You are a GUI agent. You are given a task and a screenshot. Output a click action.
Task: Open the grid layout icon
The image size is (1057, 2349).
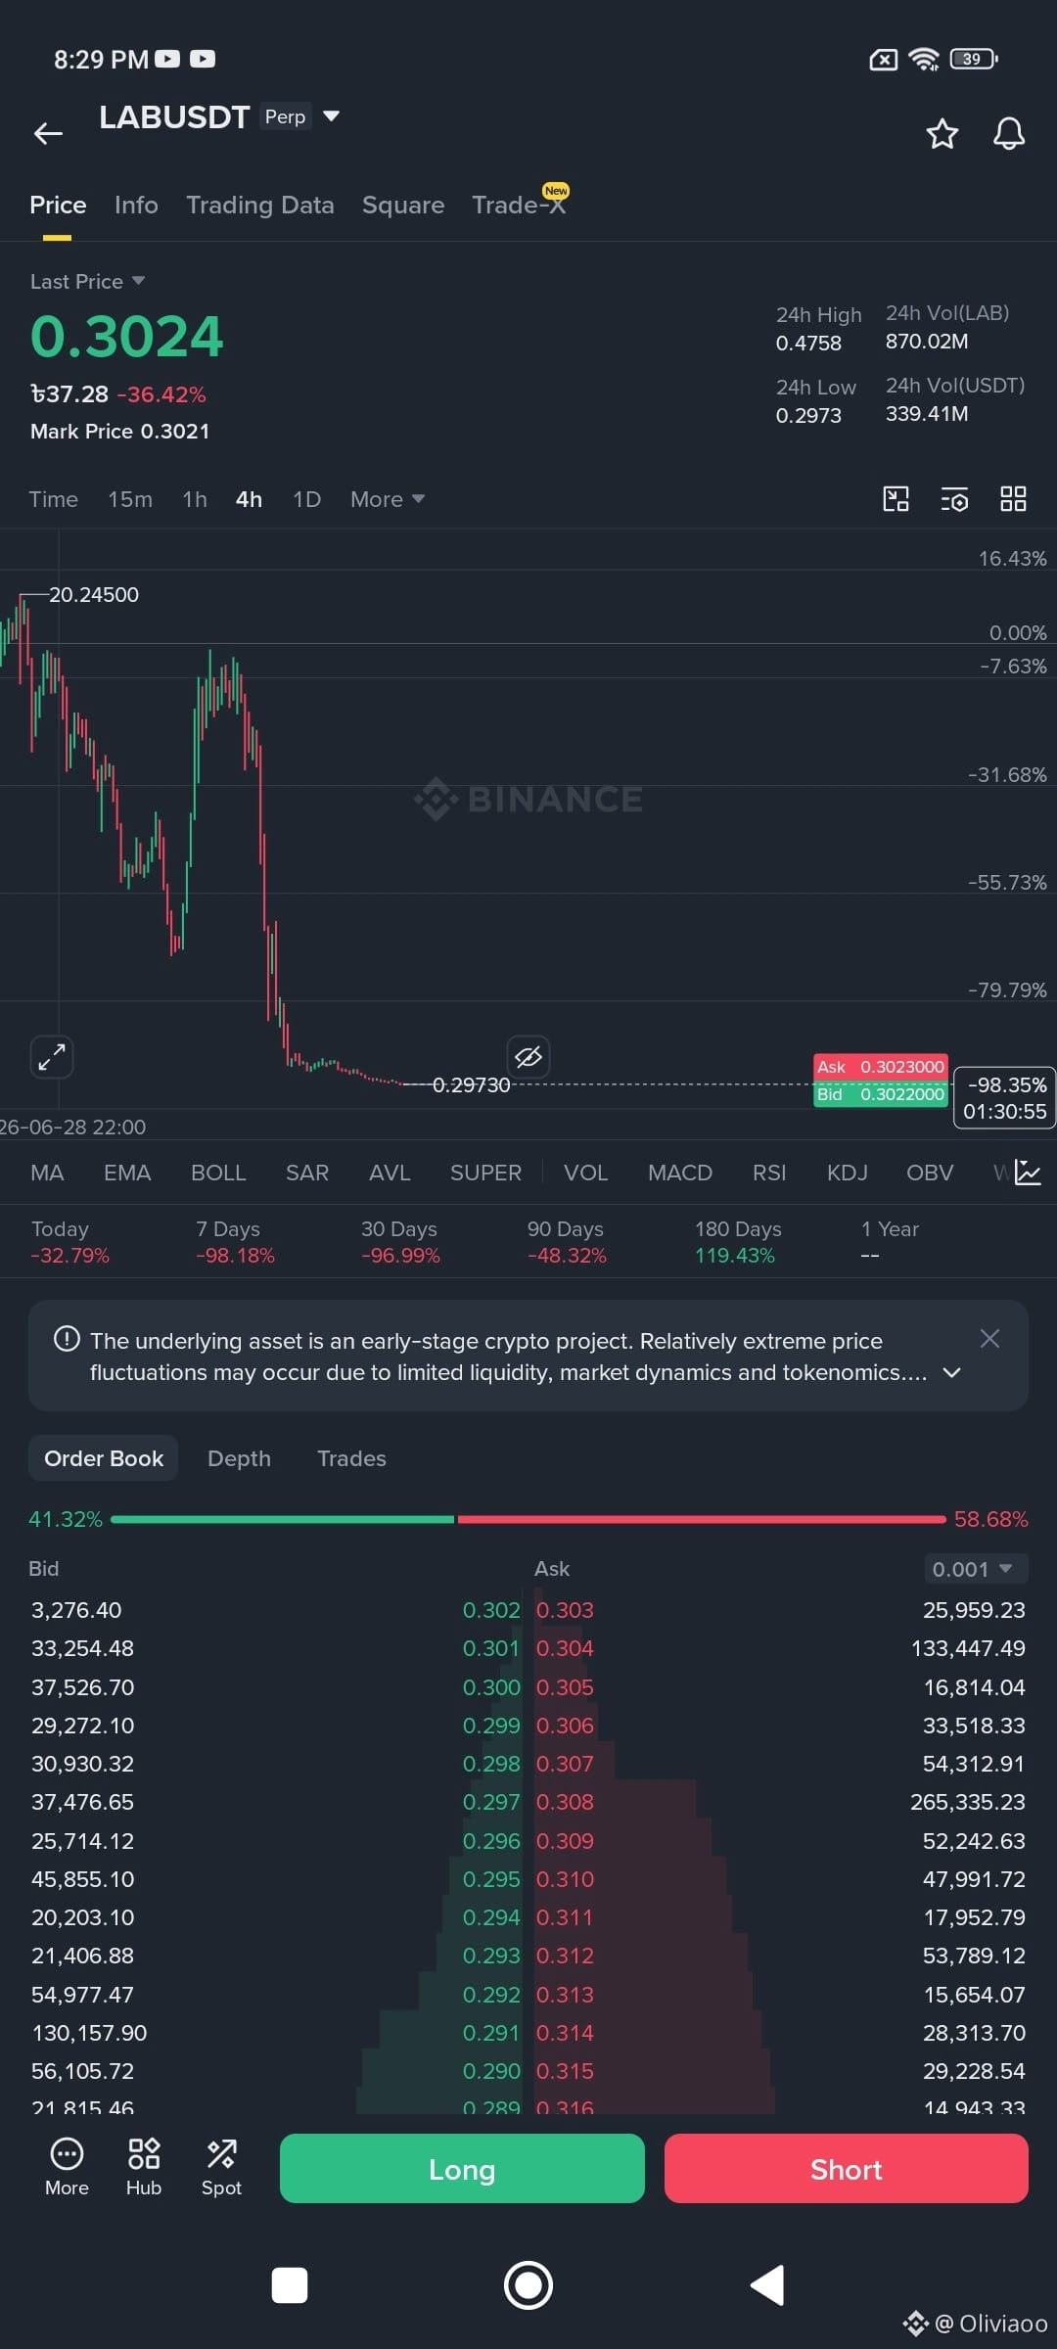pos(1013,499)
